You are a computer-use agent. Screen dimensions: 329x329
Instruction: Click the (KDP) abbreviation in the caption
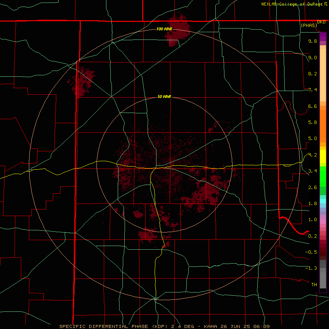[160, 326]
